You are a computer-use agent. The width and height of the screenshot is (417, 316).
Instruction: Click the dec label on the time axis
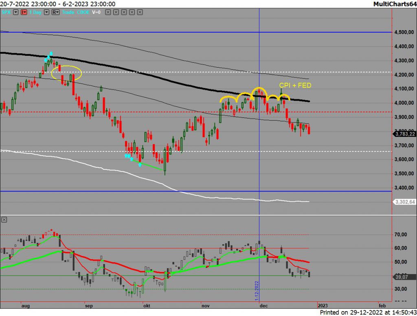264,305
